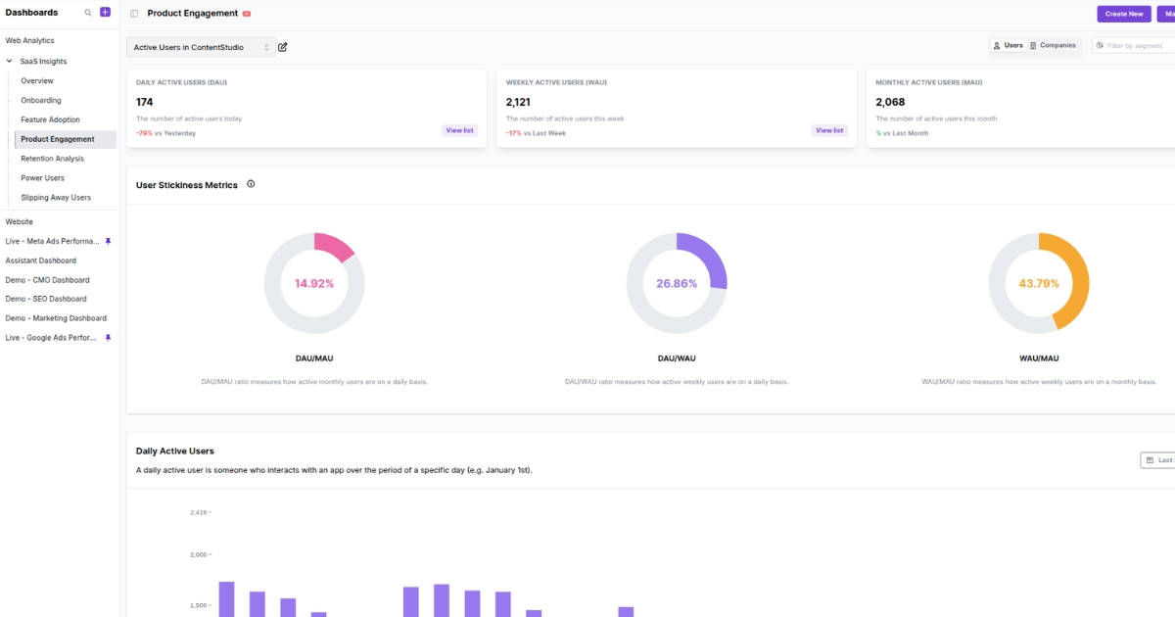The image size is (1175, 617).
Task: Click the Create New button
Action: [x=1124, y=13]
